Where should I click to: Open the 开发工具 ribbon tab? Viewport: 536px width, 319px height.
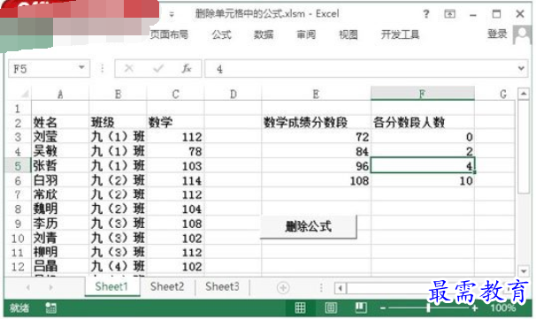(x=401, y=34)
